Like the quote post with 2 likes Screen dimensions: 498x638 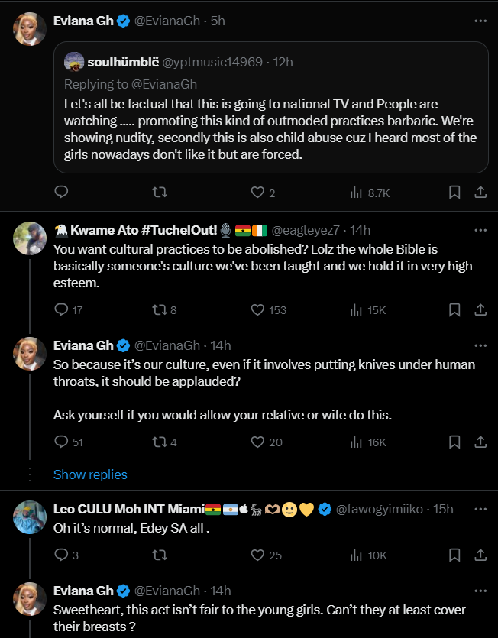click(258, 193)
